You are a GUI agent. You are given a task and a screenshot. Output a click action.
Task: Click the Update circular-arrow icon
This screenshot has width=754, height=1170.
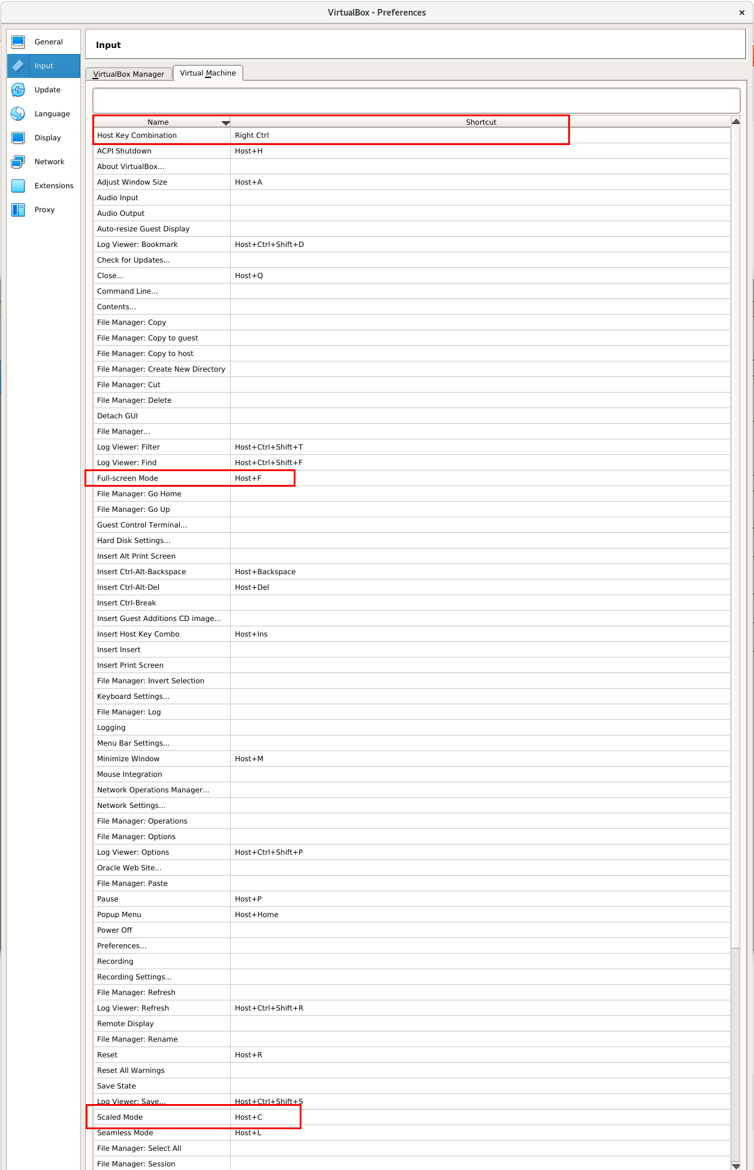tap(18, 90)
